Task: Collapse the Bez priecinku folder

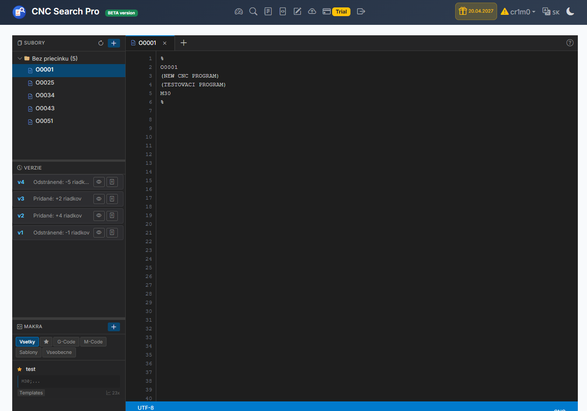Action: (x=20, y=58)
